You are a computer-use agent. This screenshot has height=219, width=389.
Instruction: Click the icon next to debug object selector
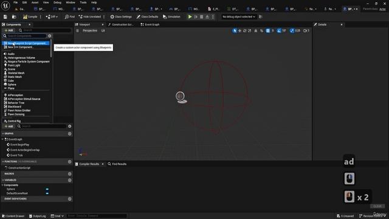pos(261,16)
